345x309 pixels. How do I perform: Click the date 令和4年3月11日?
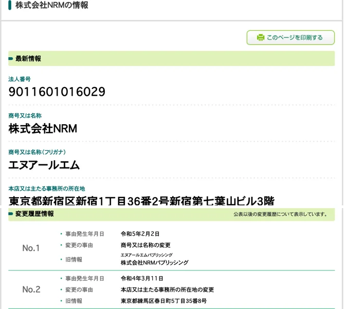pyautogui.click(x=142, y=279)
